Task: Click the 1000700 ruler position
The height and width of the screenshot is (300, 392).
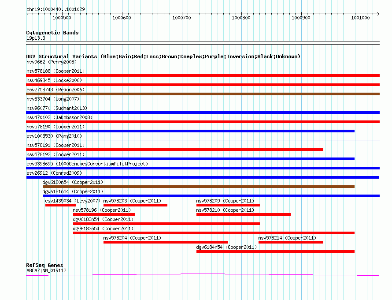Action: click(181, 18)
